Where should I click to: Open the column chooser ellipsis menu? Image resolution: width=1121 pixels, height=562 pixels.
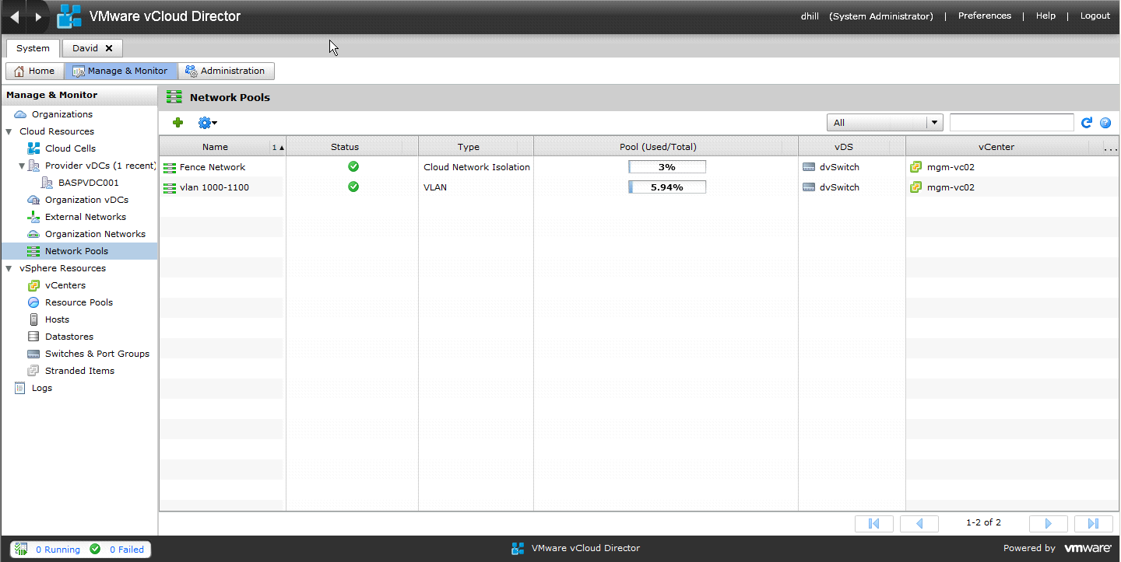click(1111, 147)
